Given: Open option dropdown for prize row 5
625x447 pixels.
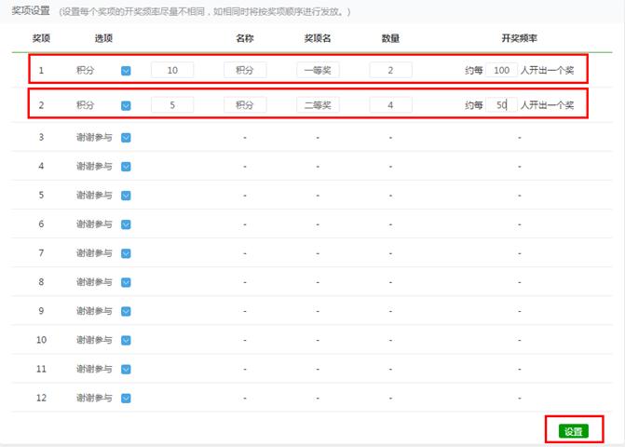Looking at the screenshot, I should coord(126,196).
